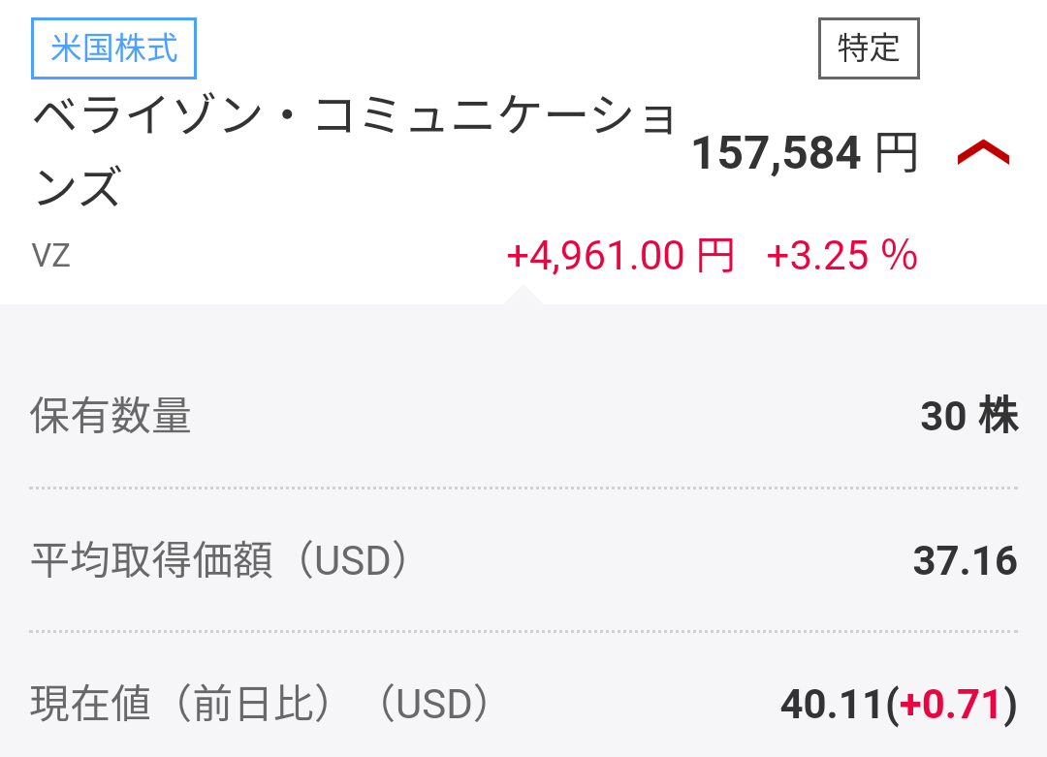
Task: Select the +3.25 % gain percentage
Action: pyautogui.click(x=841, y=256)
